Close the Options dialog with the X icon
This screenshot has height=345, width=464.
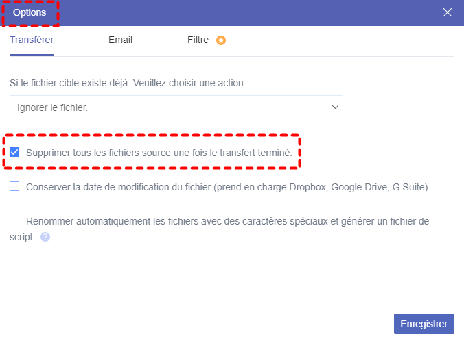[448, 12]
